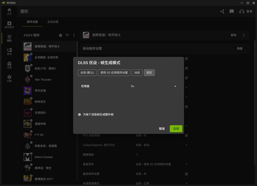Open the program list filter icon
This screenshot has height=186, width=257.
coord(67,35)
